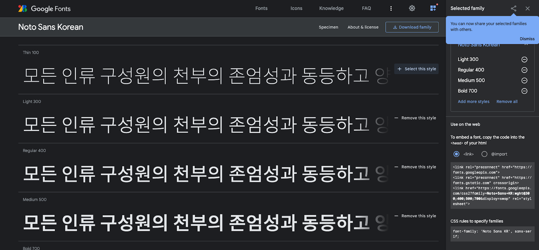Open the Knowledge nav item

coord(331,8)
